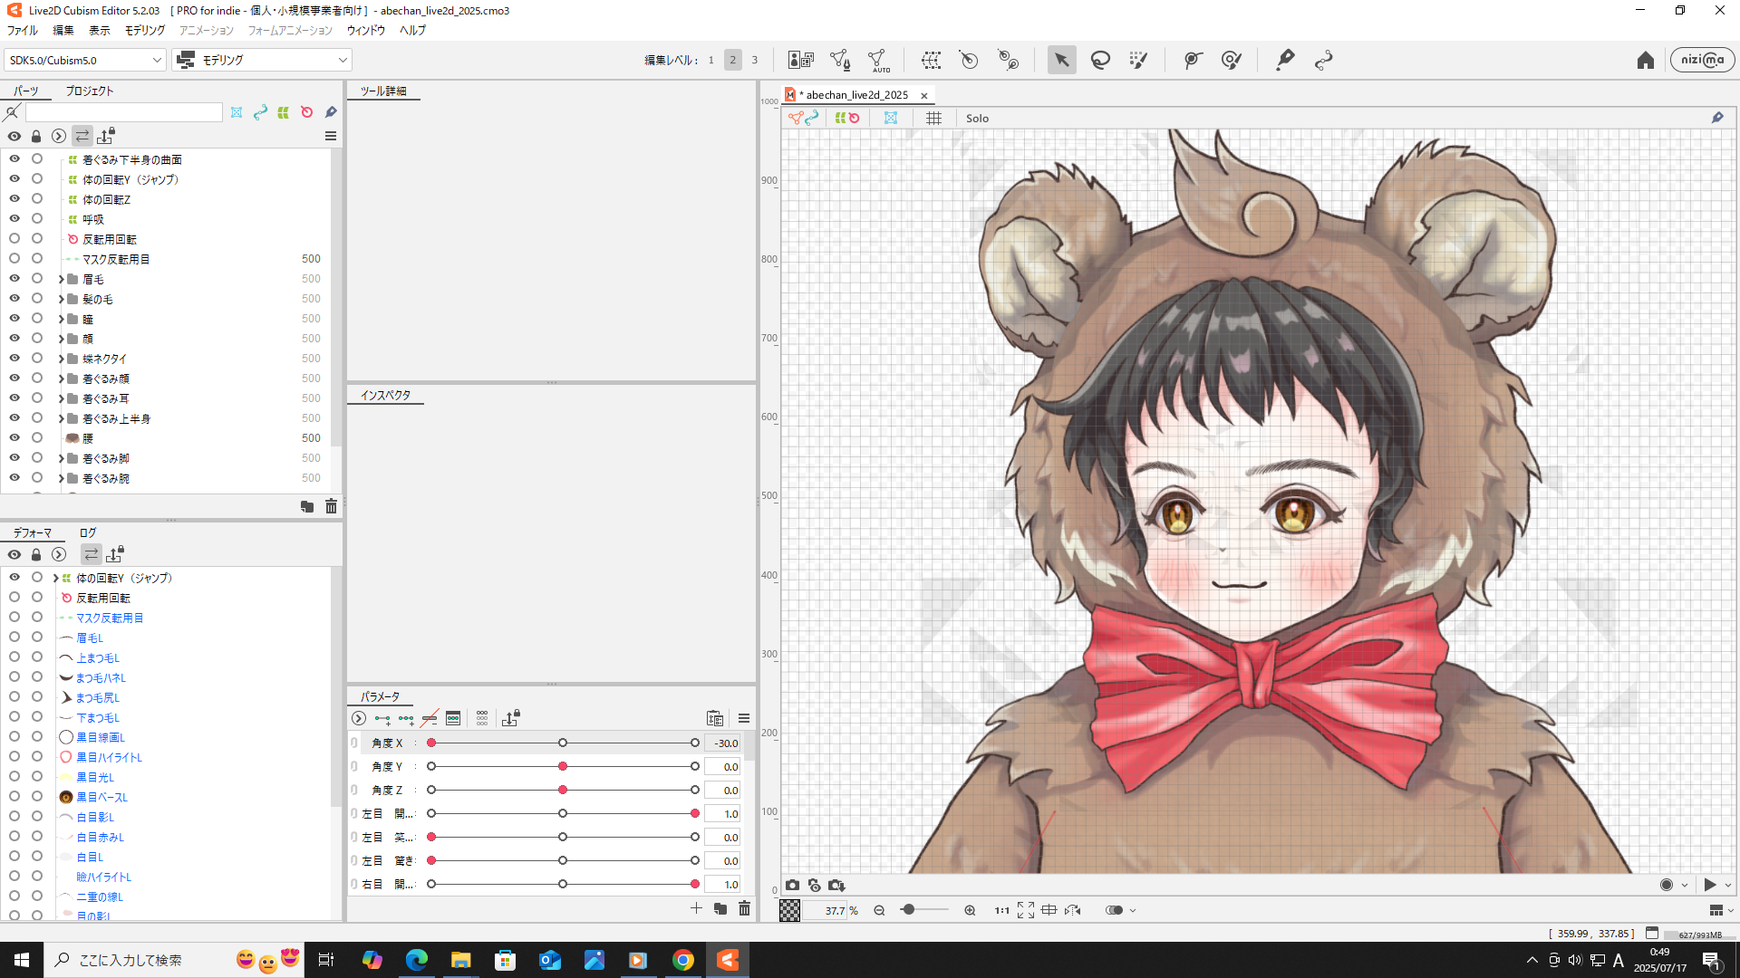Hide the 眉毛 folder with eye toggle
1740x978 pixels.
pyautogui.click(x=14, y=279)
